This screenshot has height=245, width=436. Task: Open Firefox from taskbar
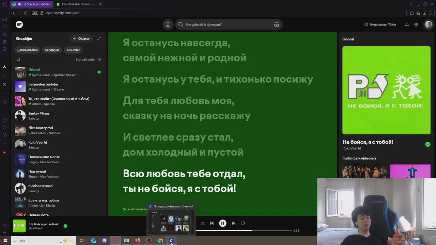point(138,241)
